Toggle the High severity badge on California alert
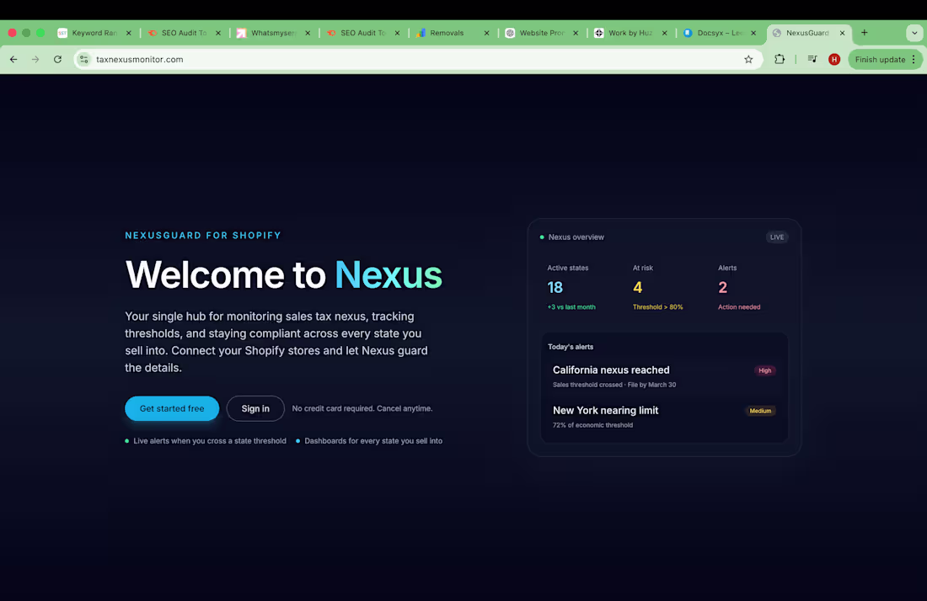Screen dimensions: 927x601 point(764,370)
